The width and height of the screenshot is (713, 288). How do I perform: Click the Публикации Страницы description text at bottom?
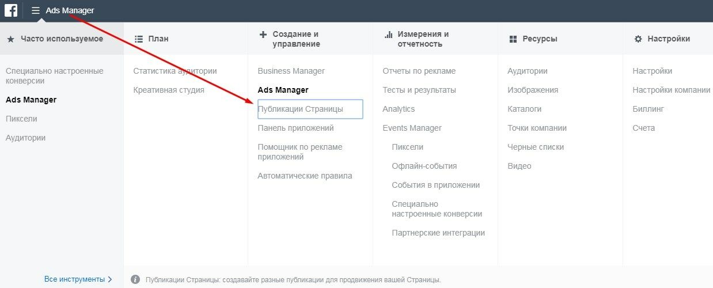click(293, 279)
